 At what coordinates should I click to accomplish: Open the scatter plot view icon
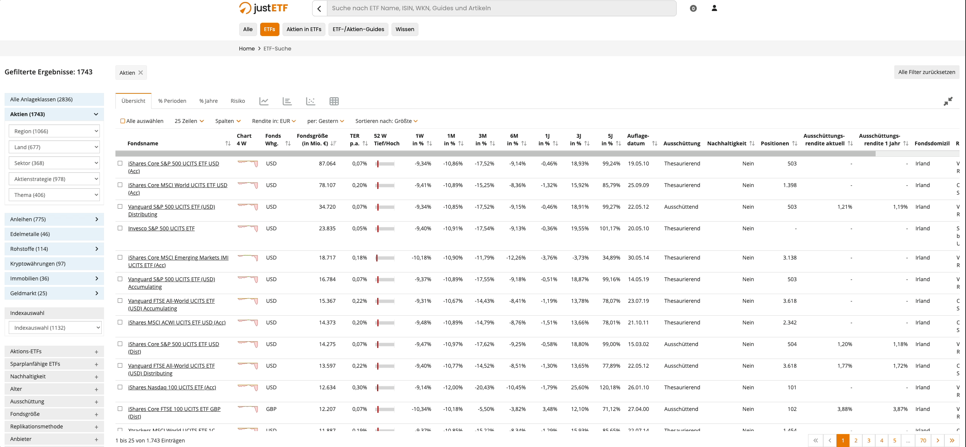point(311,101)
